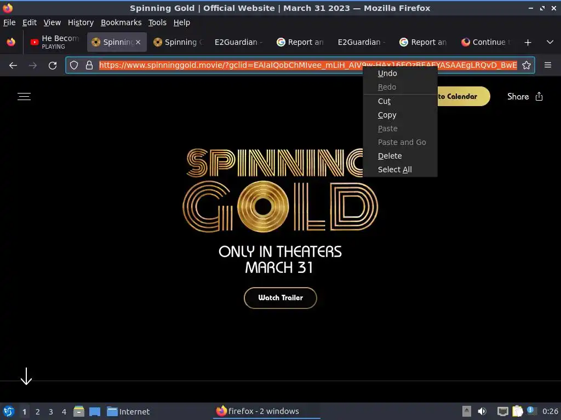This screenshot has height=420, width=561.
Task: Choose Cut in context menu
Action: pos(400,101)
